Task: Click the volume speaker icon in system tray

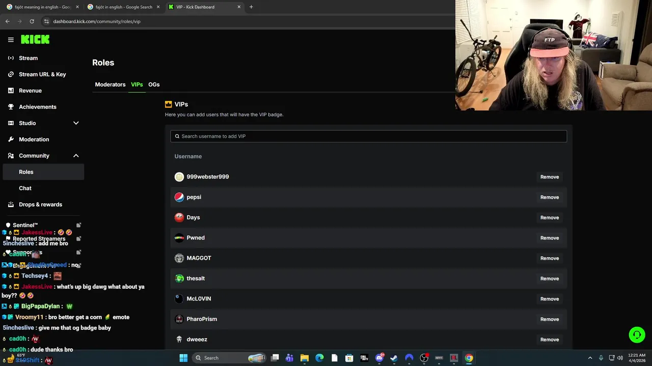Action: point(620,358)
